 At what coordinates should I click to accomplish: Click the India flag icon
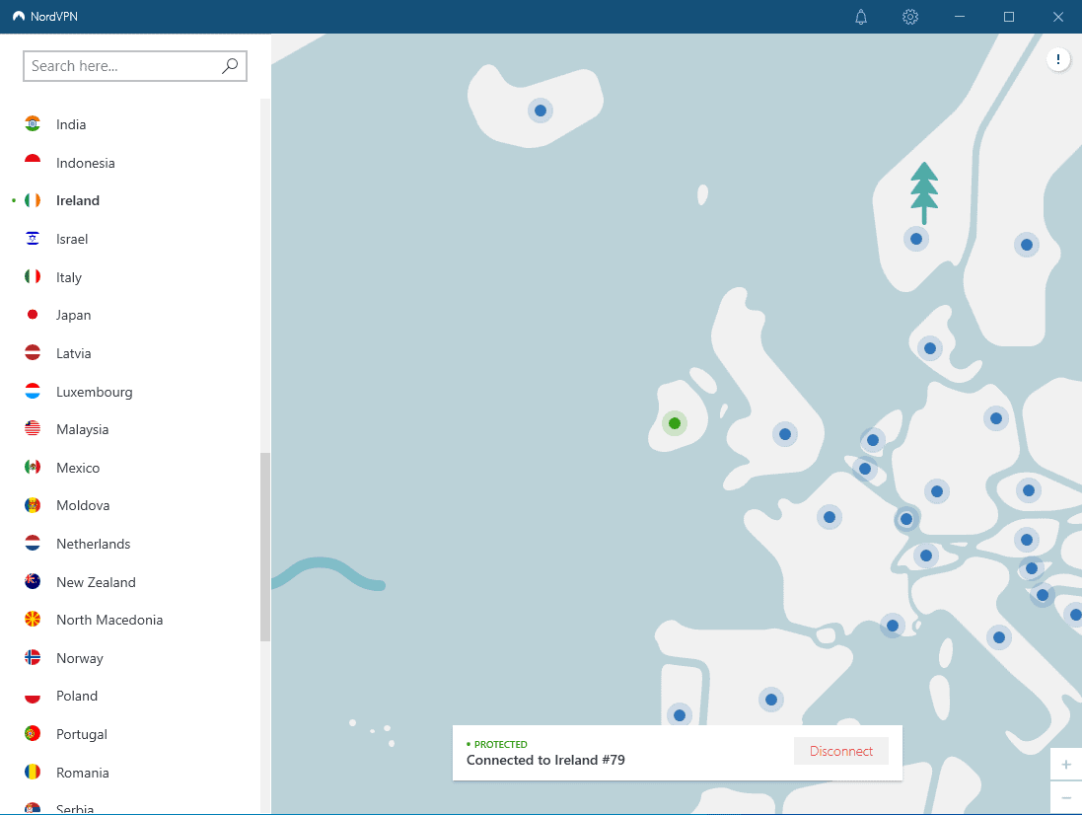(33, 124)
